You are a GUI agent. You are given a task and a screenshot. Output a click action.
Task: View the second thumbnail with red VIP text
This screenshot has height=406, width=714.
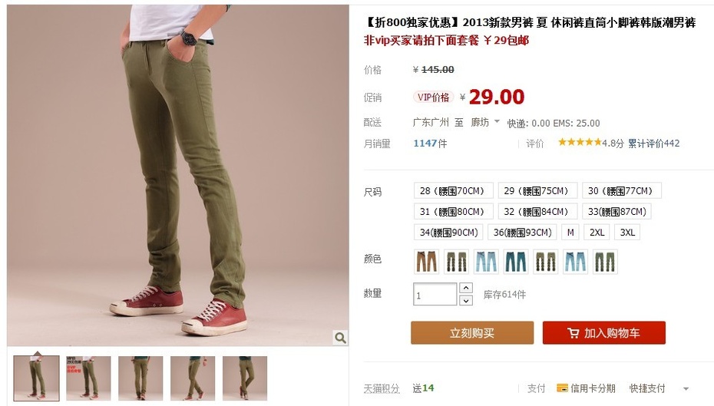(88, 378)
